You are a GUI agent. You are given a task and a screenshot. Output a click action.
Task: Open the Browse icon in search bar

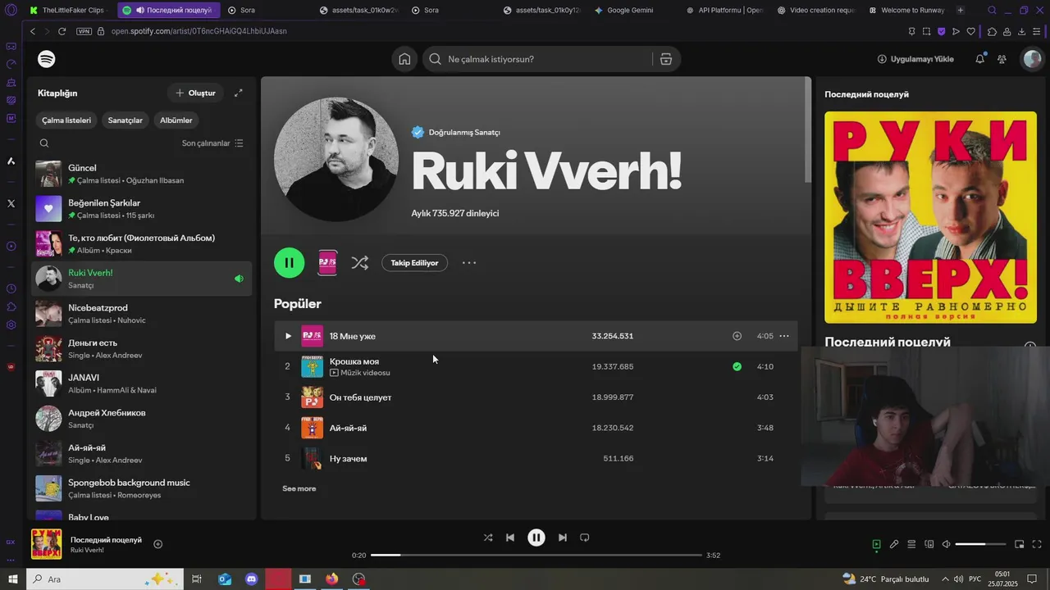click(666, 59)
